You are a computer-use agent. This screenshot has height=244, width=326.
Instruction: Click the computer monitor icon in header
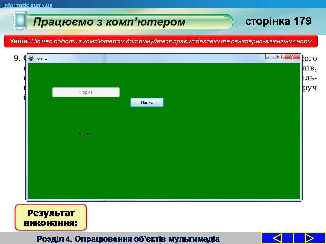pos(20,20)
